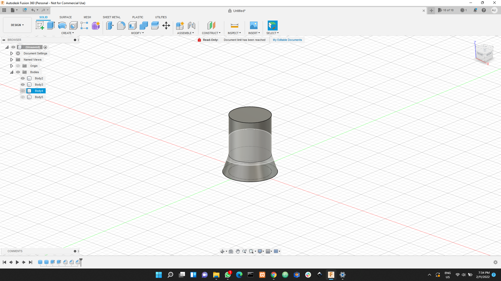Expand the Named Views folder

tap(11, 60)
